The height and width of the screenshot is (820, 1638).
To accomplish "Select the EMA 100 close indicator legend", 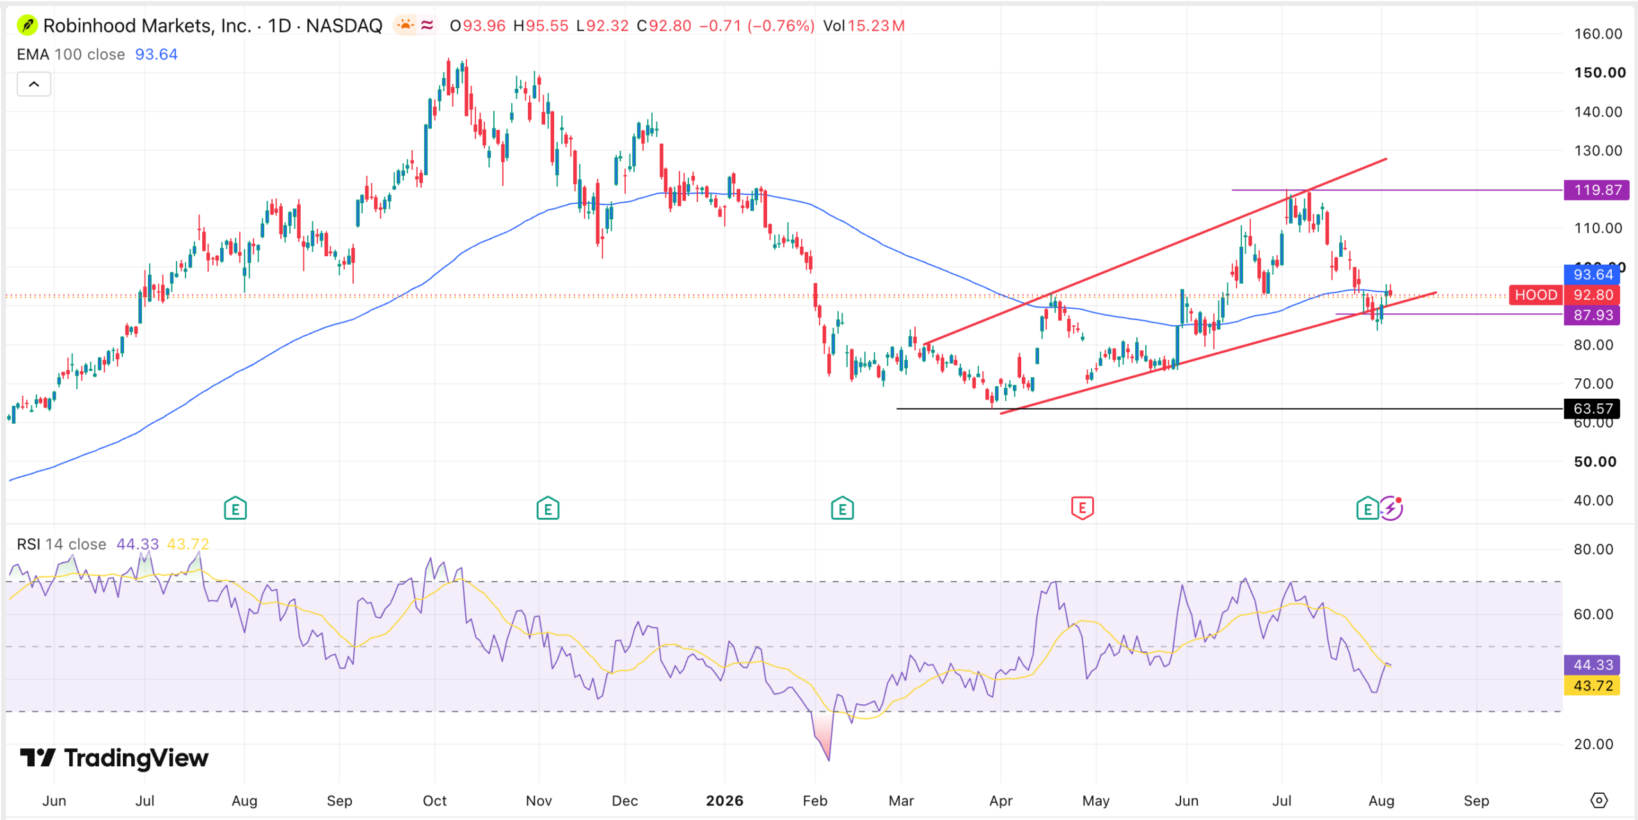I will [70, 54].
